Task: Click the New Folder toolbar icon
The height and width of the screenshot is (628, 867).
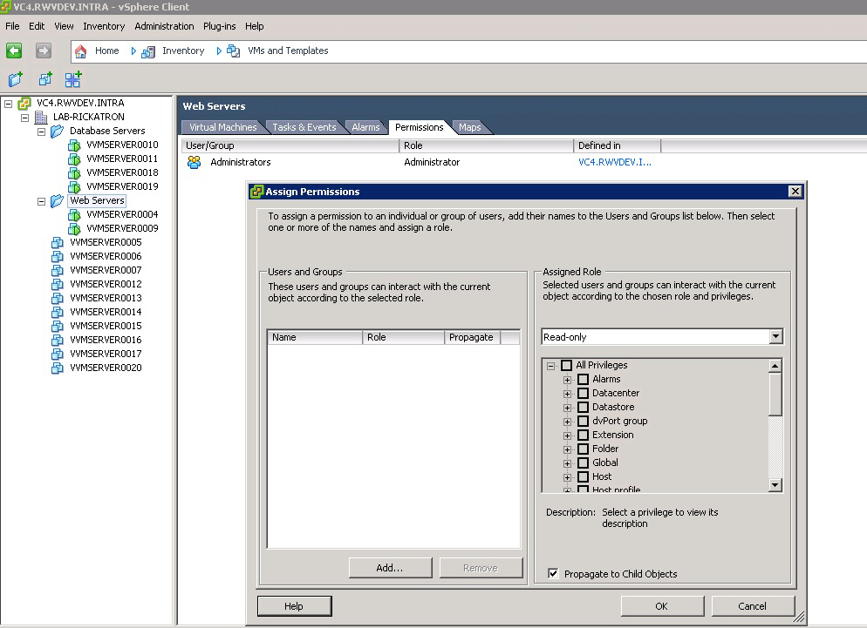Action: point(16,79)
